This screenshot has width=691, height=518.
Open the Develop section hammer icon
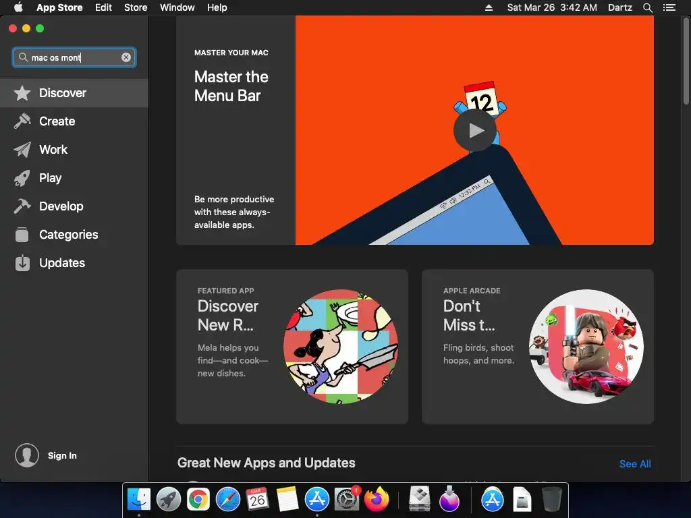pos(22,206)
